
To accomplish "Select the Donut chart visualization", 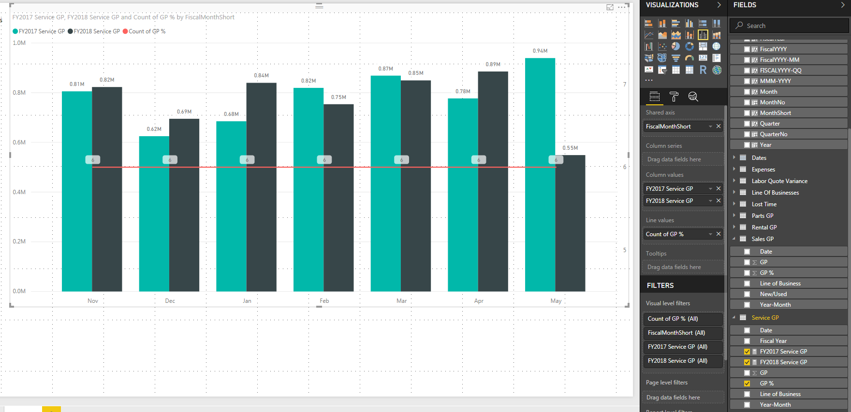I will tap(690, 46).
